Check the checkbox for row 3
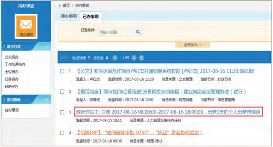The height and width of the screenshot is (147, 273). pos(62,112)
